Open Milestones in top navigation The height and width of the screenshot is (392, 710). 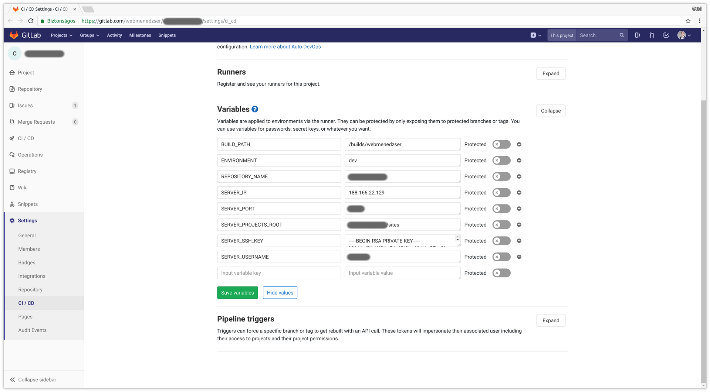[x=140, y=35]
